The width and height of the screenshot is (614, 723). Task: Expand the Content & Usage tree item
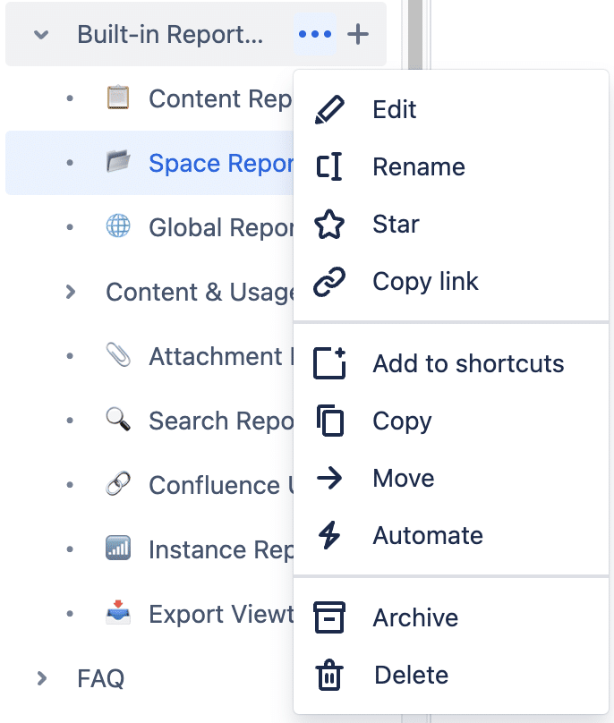pos(70,292)
